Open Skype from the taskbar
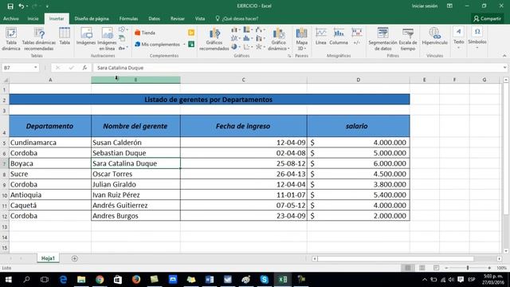This screenshot has width=510, height=287. click(264, 280)
